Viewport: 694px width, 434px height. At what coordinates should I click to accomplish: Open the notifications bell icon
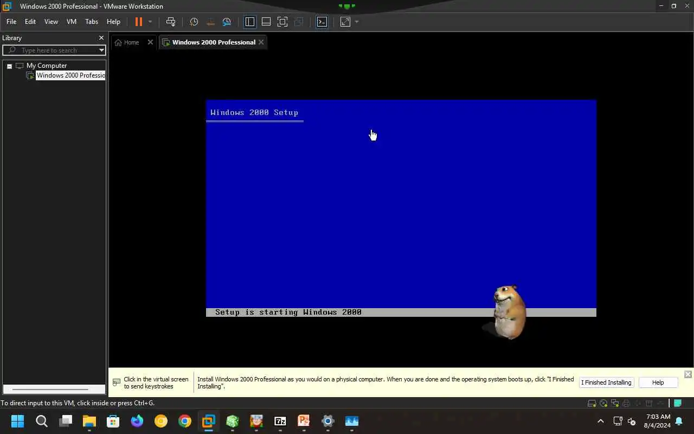pos(679,421)
